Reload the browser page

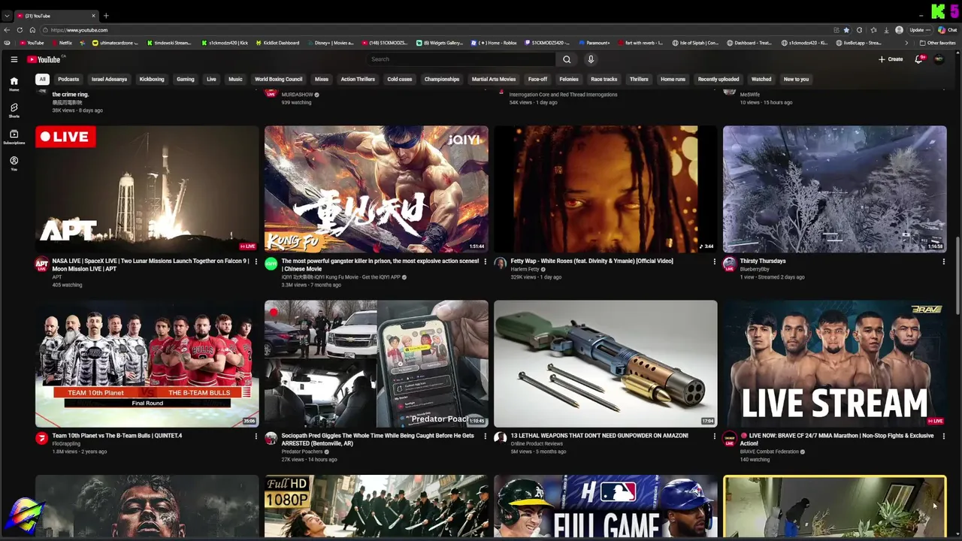click(x=20, y=30)
